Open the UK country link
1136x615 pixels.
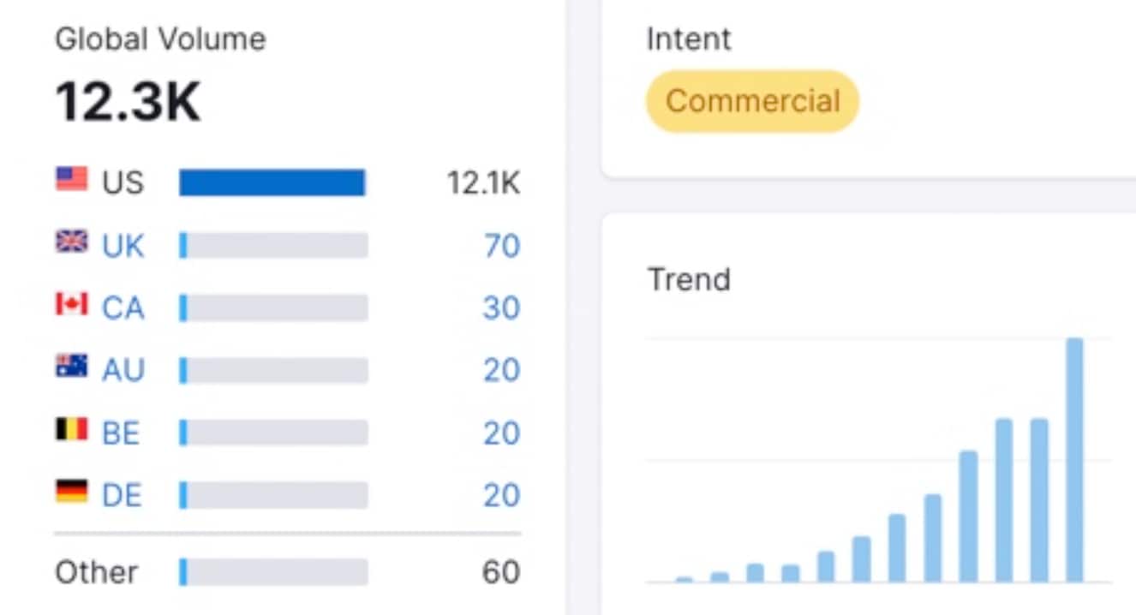click(123, 246)
